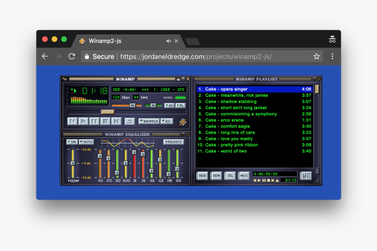Click the playlist scrollbar handle
The width and height of the screenshot is (377, 251).
(x=317, y=89)
